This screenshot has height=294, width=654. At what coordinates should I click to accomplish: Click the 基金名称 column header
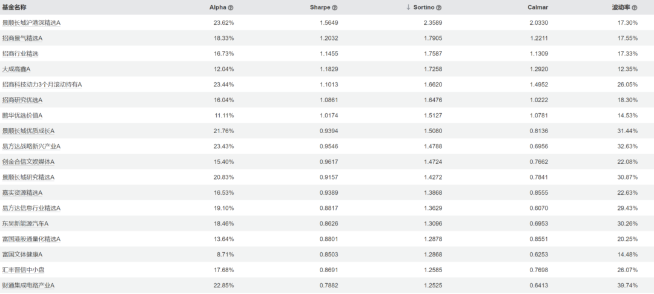(x=15, y=7)
